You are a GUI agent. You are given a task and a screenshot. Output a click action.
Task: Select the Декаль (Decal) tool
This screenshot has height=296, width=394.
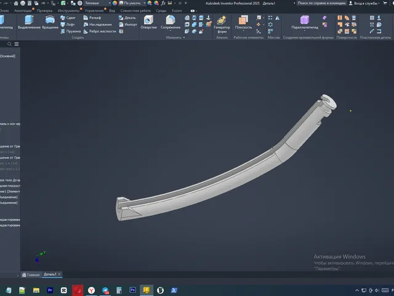pyautogui.click(x=127, y=18)
